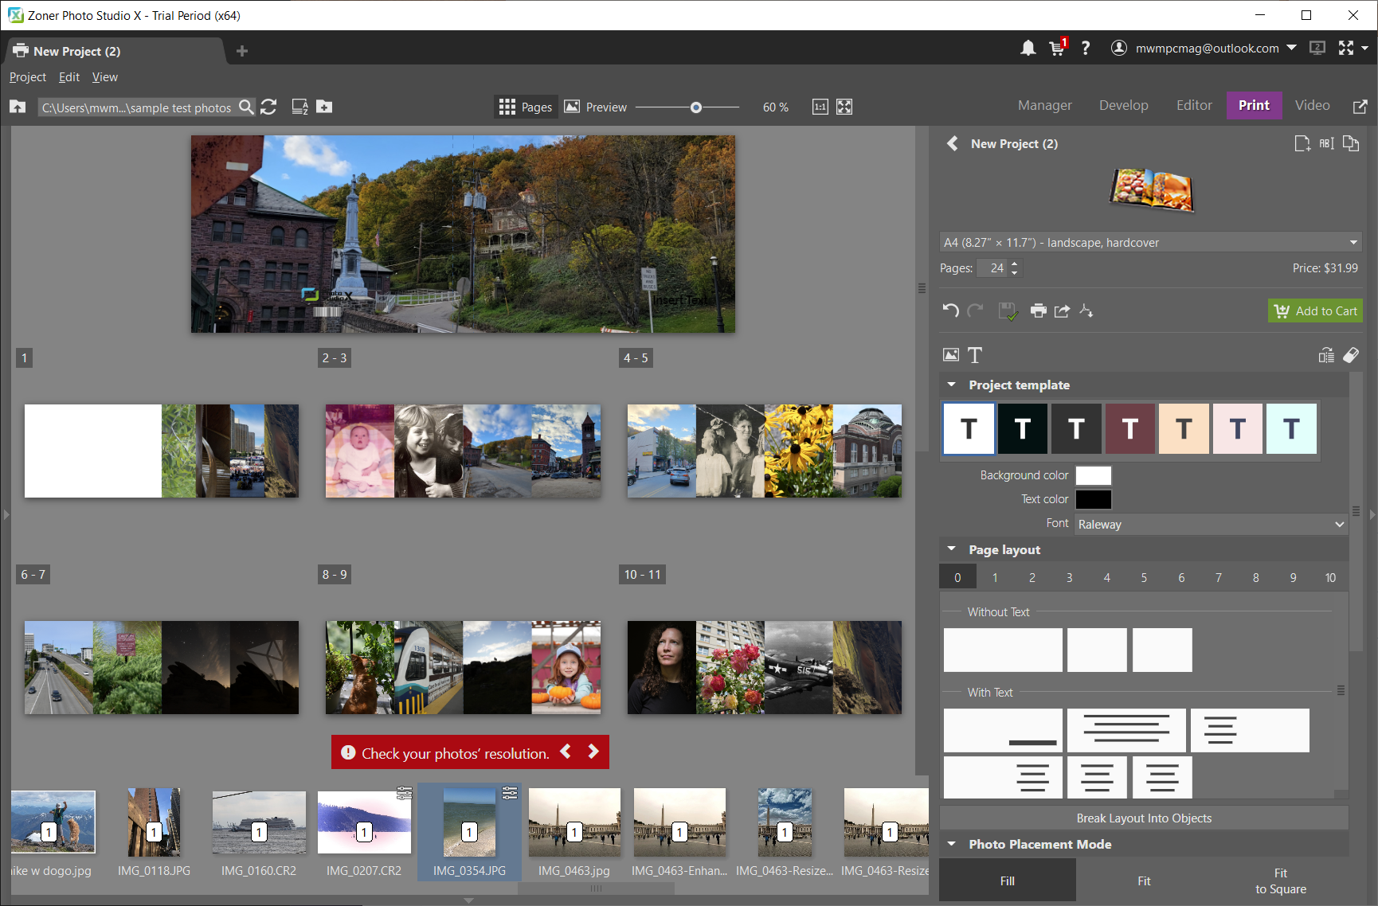This screenshot has width=1378, height=906.
Task: Click Break Layout Into Objects button
Action: [1144, 818]
